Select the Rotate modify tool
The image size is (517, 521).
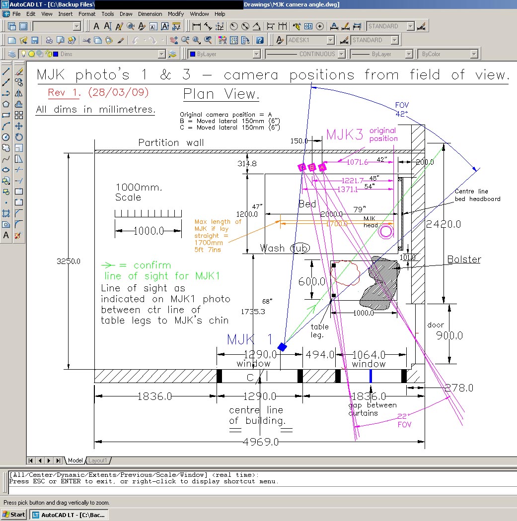click(x=19, y=137)
